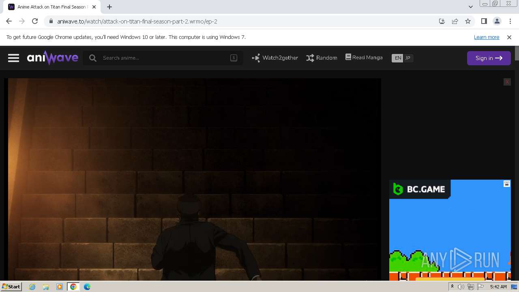Go to aniwave homepage logo

click(x=52, y=58)
